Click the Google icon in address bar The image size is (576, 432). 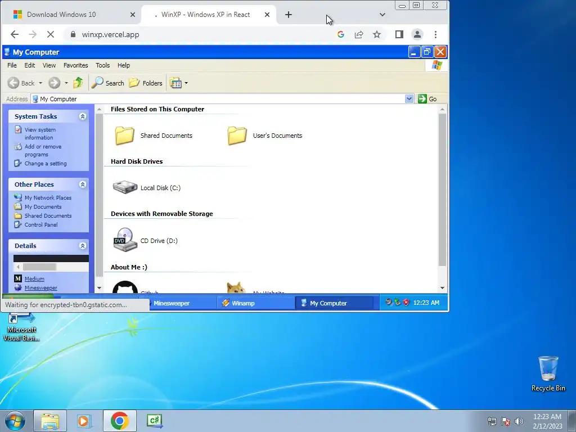(x=341, y=34)
